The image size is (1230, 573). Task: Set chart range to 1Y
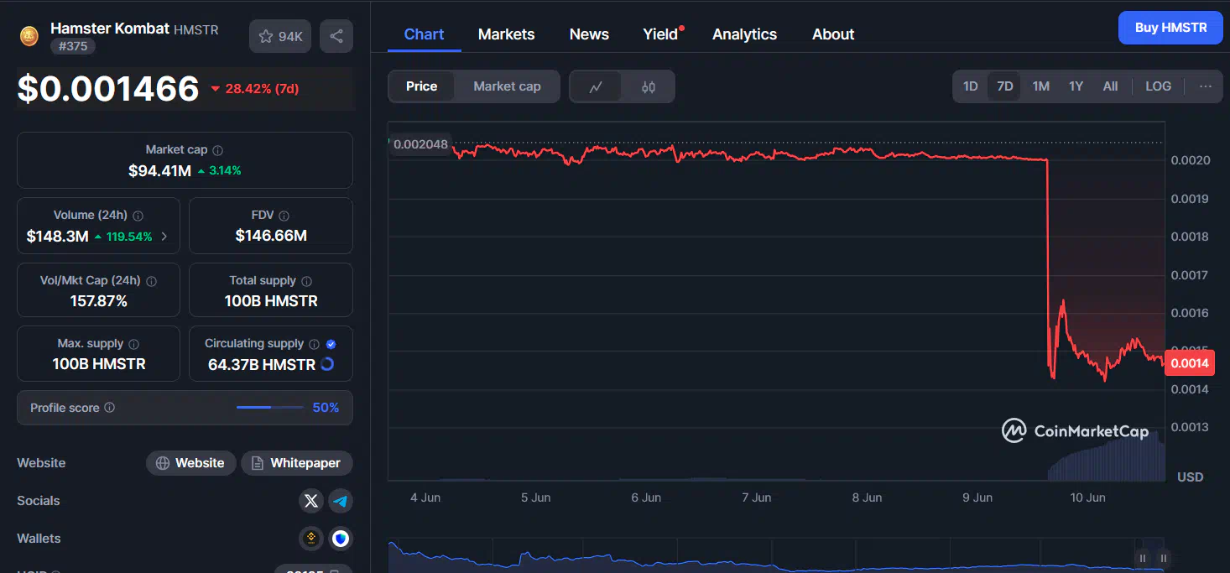[1076, 86]
